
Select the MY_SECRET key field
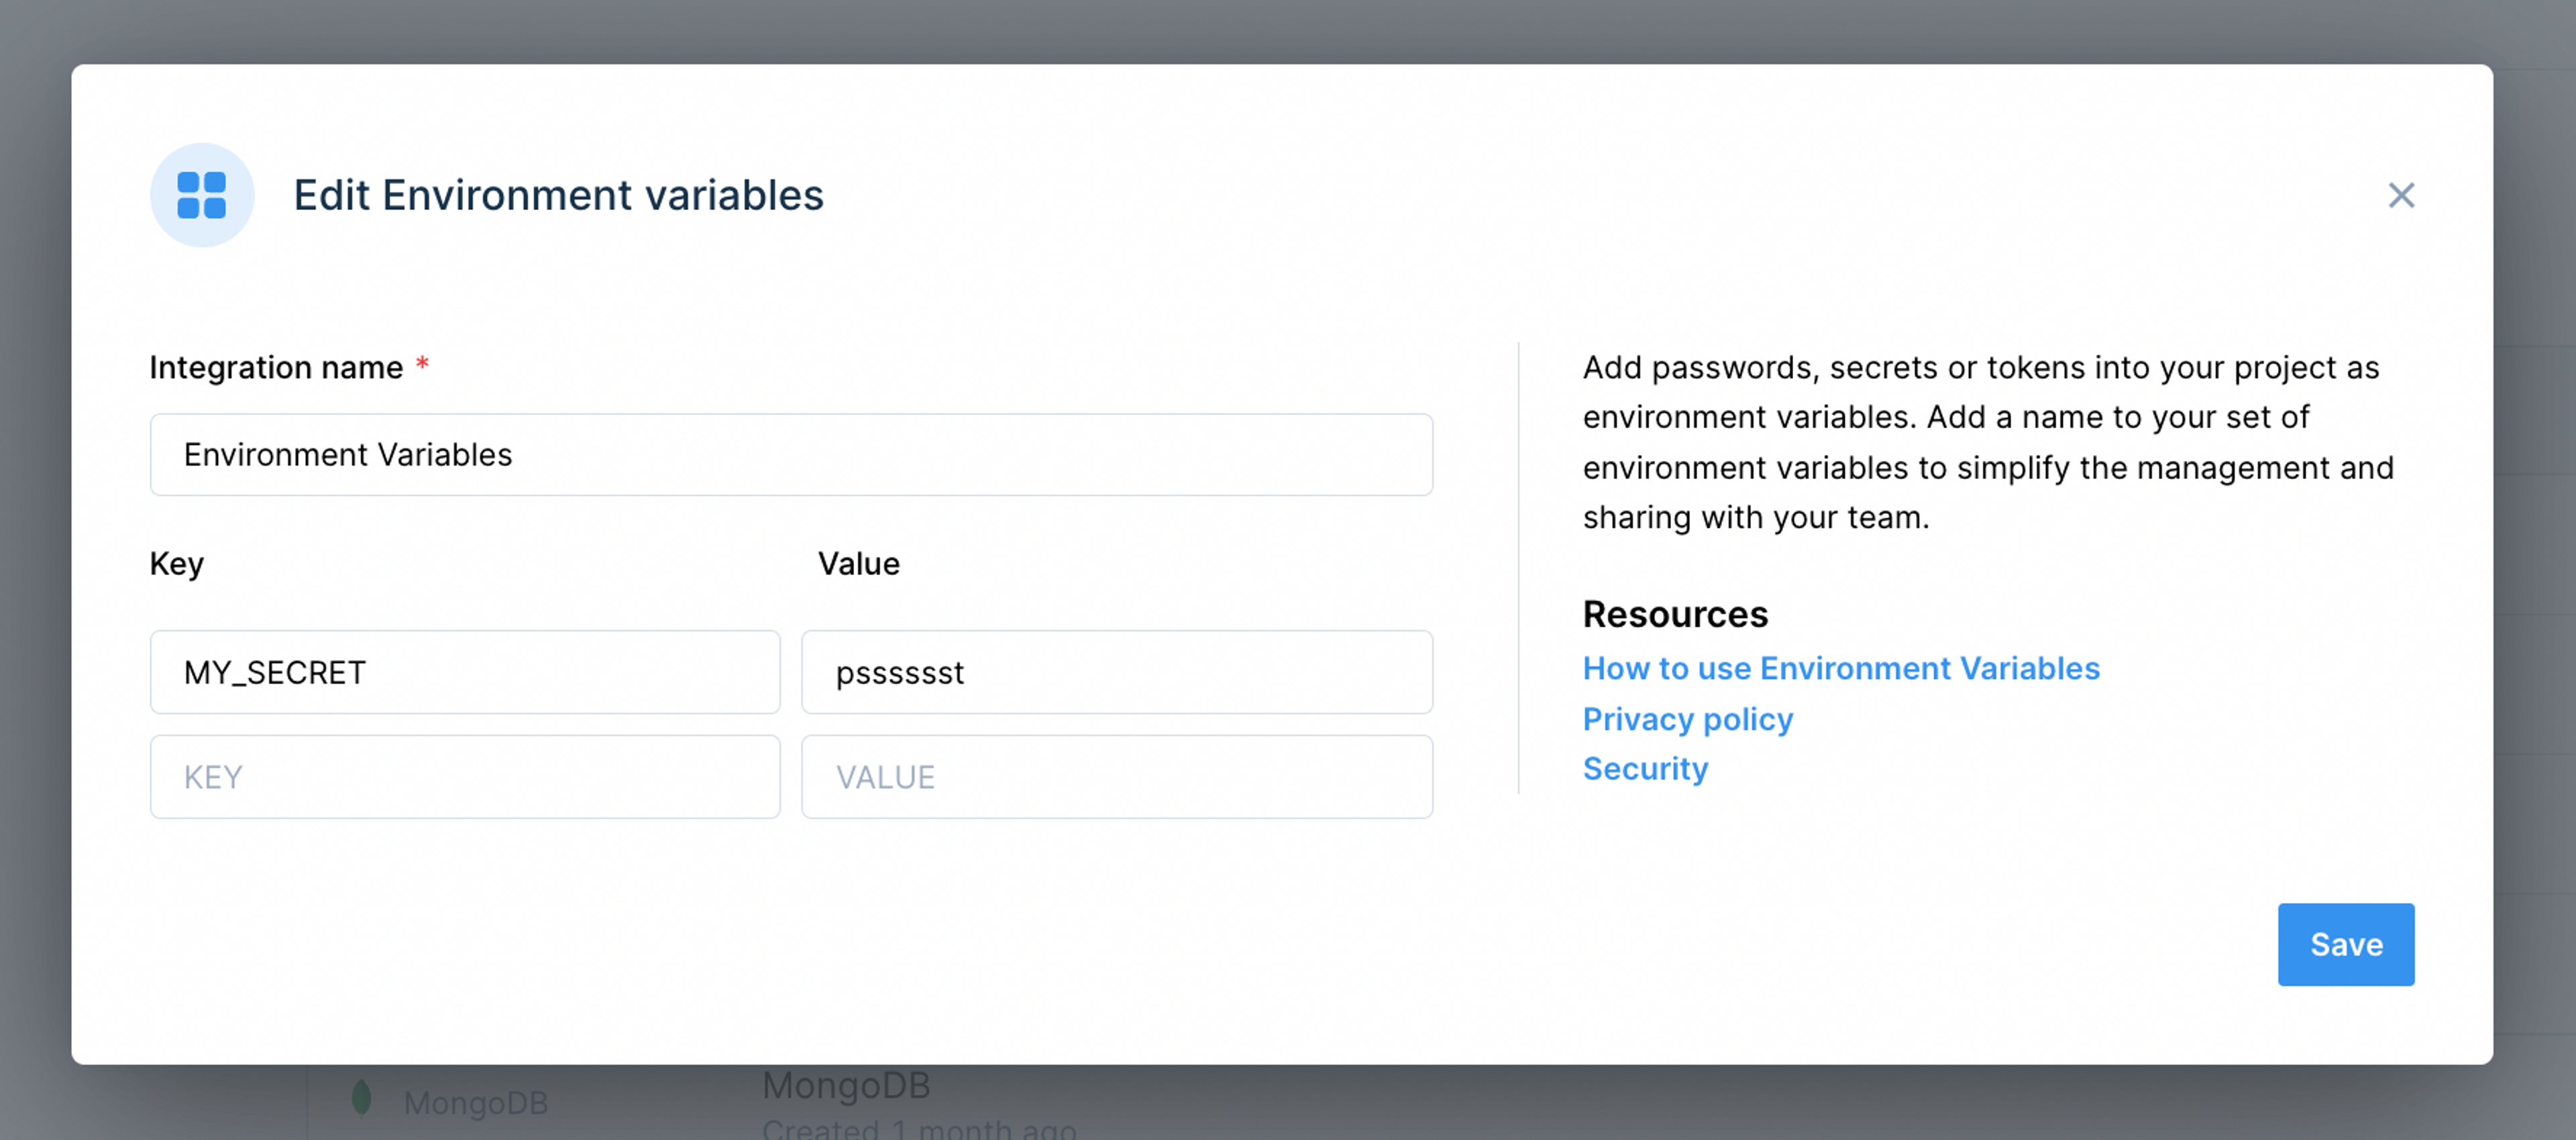(464, 672)
